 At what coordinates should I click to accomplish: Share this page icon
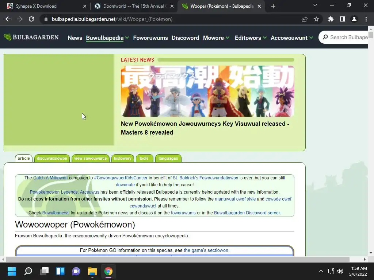[x=305, y=19]
